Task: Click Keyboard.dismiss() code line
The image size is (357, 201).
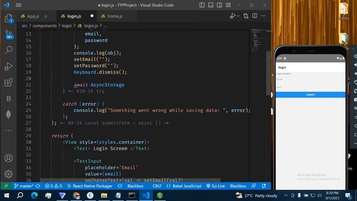Action: [100, 72]
